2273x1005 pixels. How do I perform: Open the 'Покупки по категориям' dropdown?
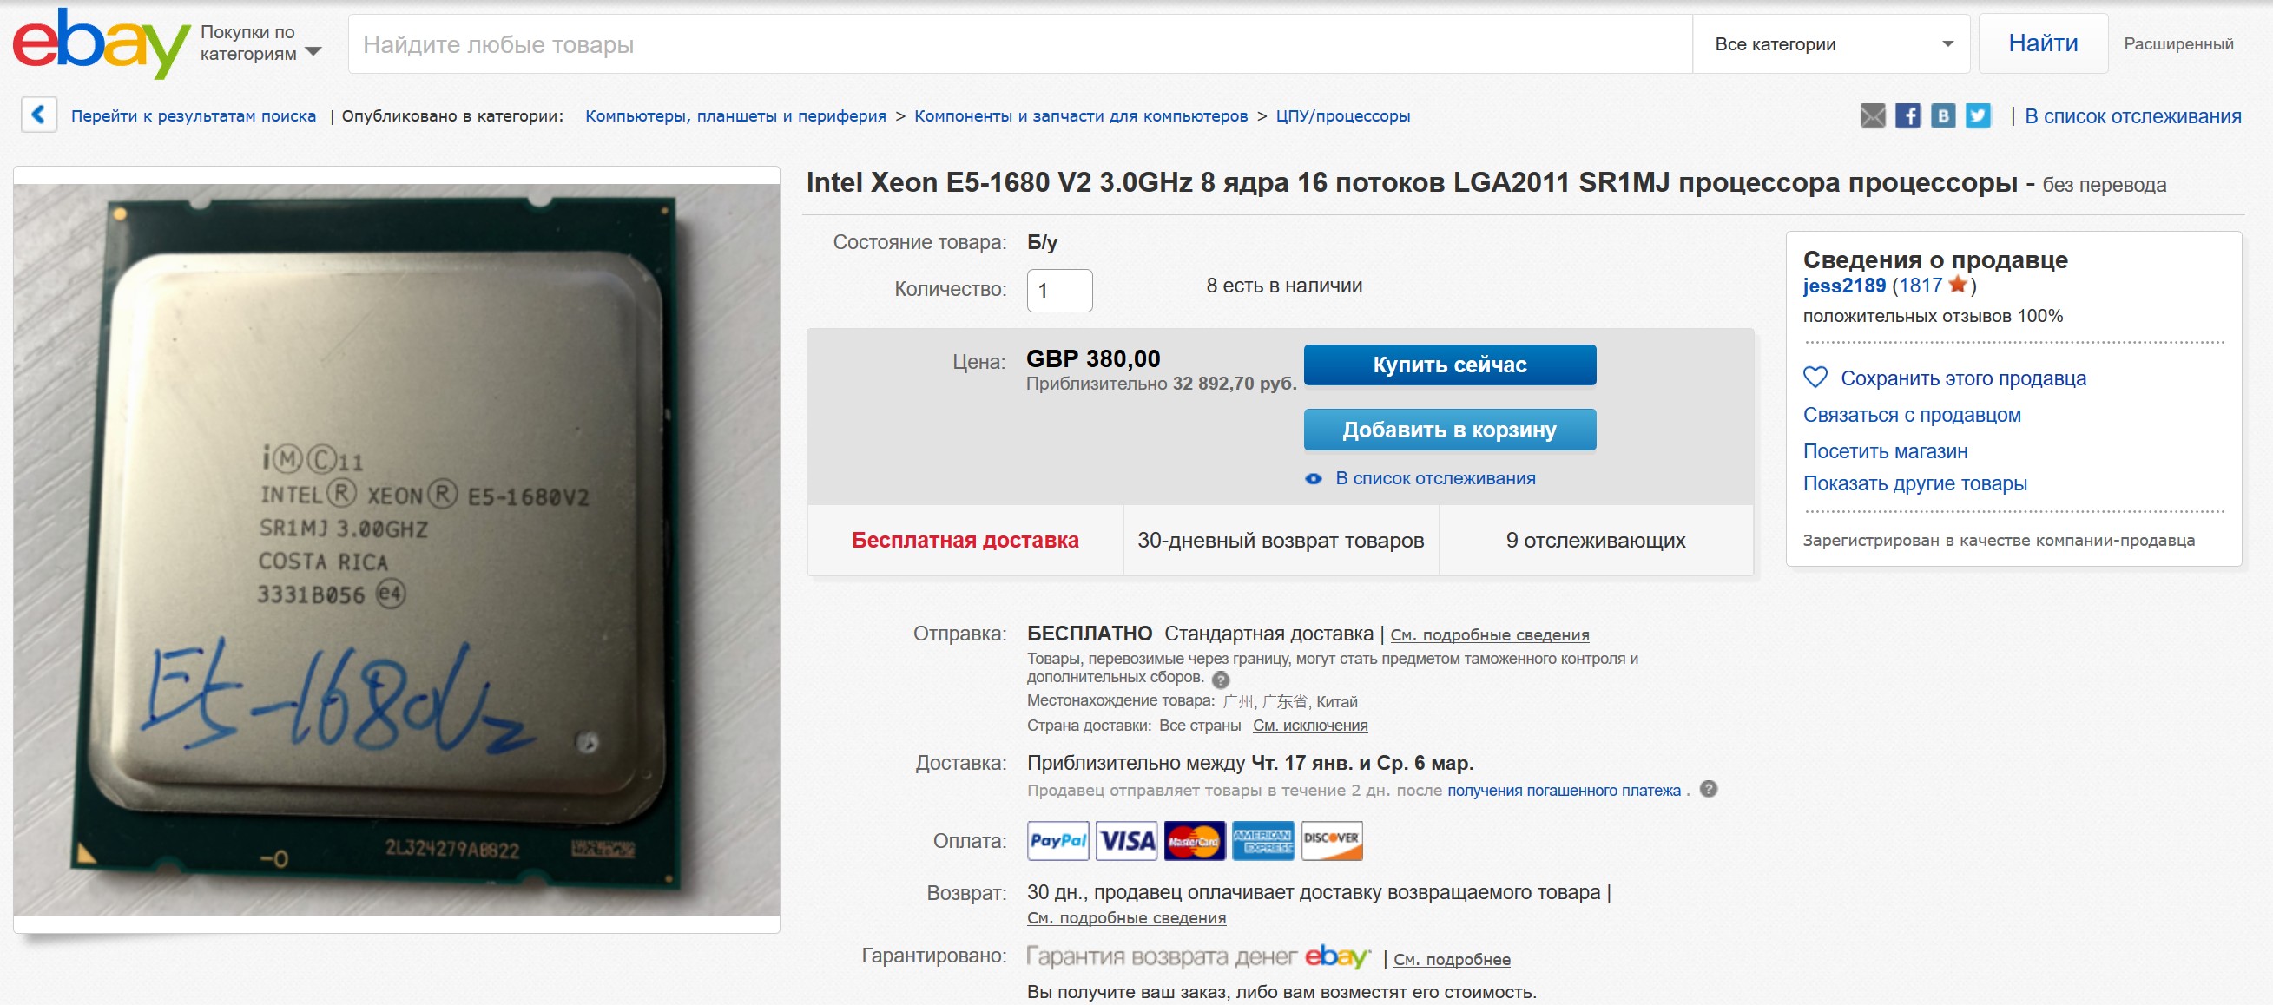(260, 43)
